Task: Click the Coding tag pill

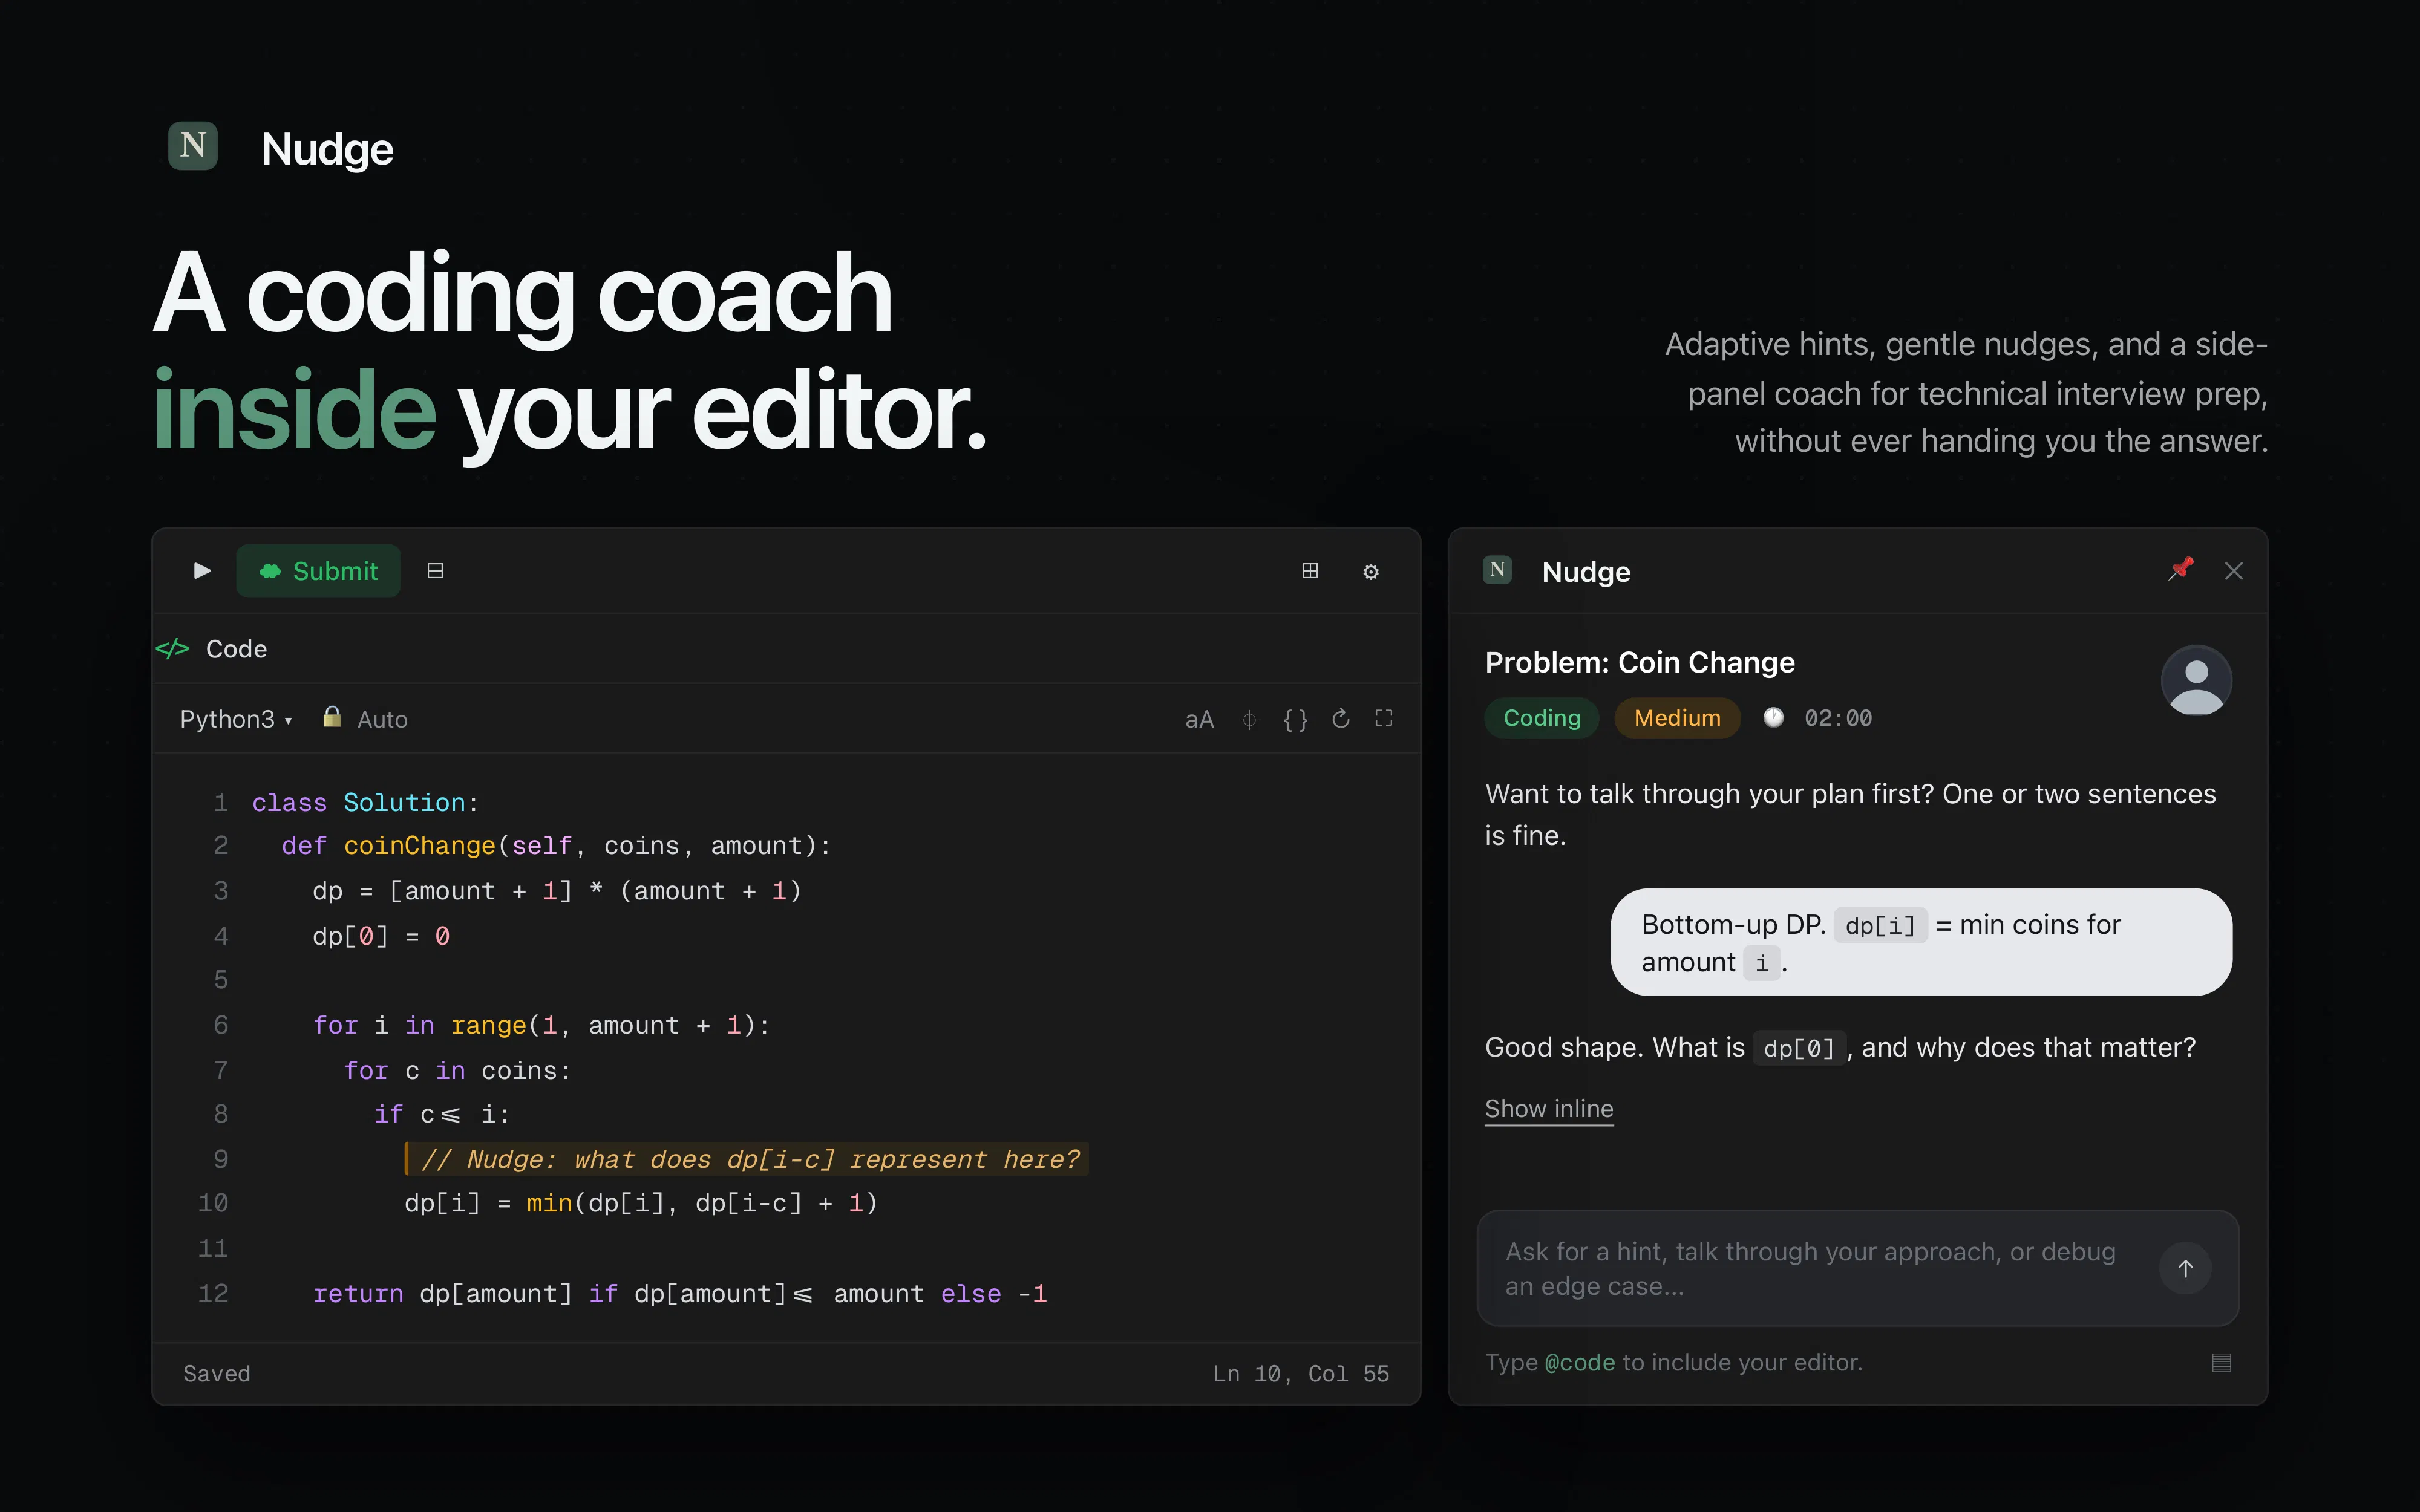Action: click(1542, 718)
